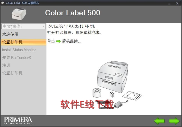Click the Color Label 500 header title
The width and height of the screenshot is (182, 127).
(x=72, y=12)
